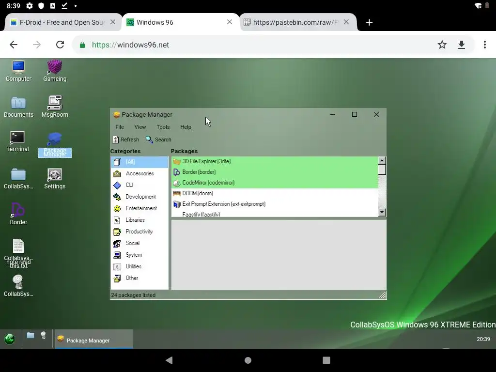Open the Computer desktop icon

[18, 71]
